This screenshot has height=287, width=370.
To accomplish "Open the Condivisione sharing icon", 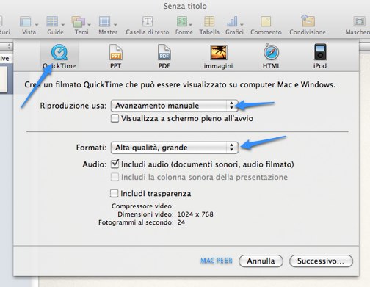I will tap(308, 21).
